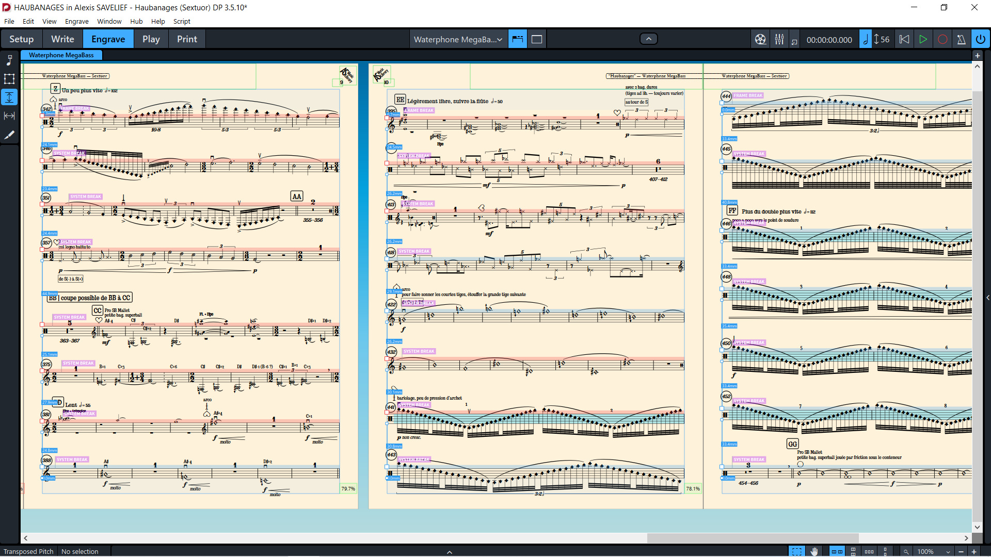Screen dimensions: 991x557
Task: Select the Marquee selection tool
Action: pyautogui.click(x=797, y=551)
